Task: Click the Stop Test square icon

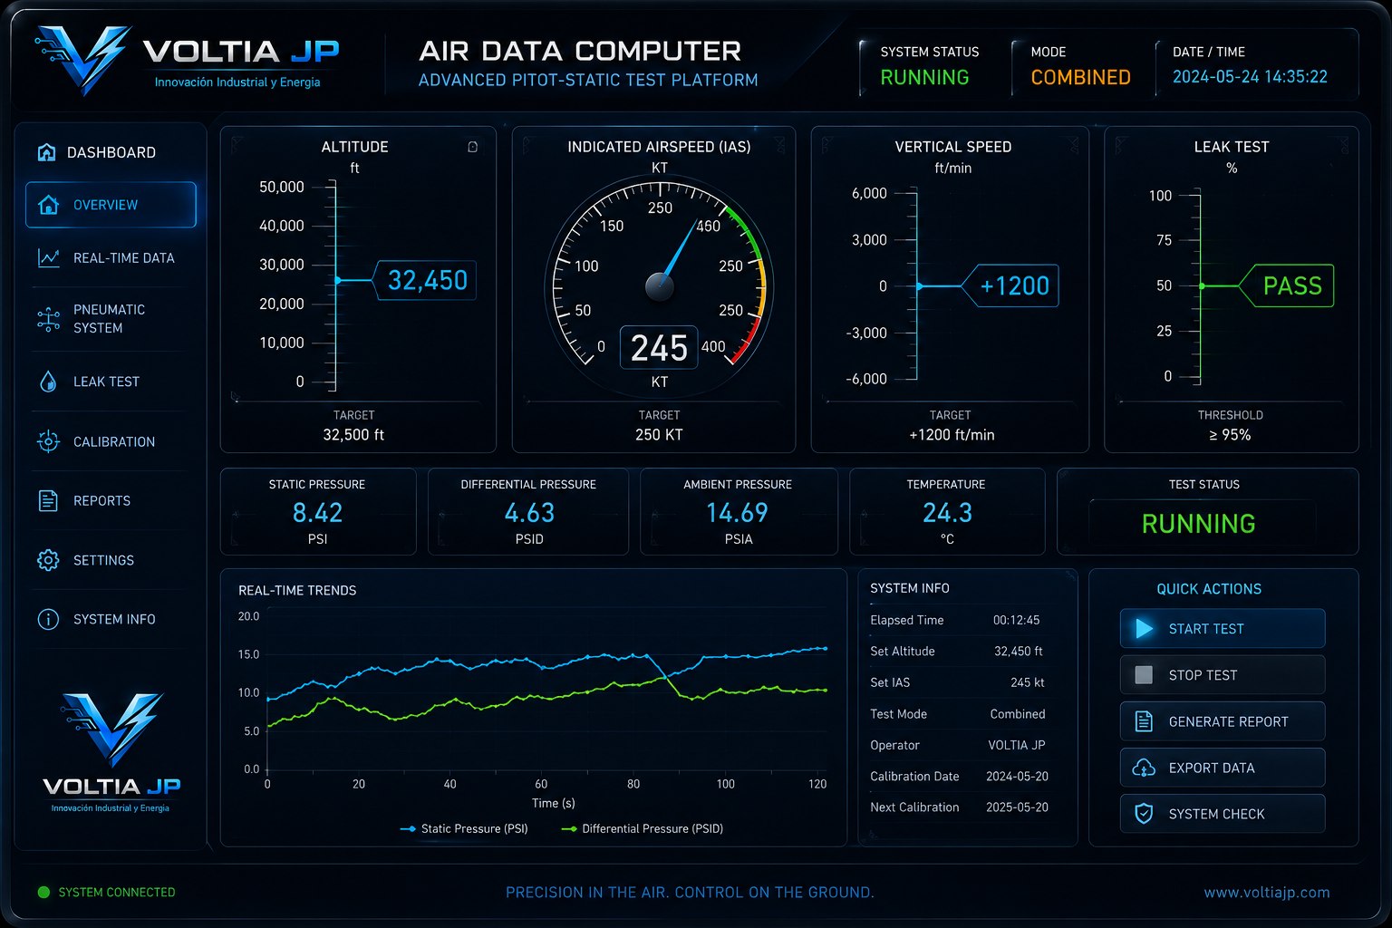Action: click(1144, 675)
